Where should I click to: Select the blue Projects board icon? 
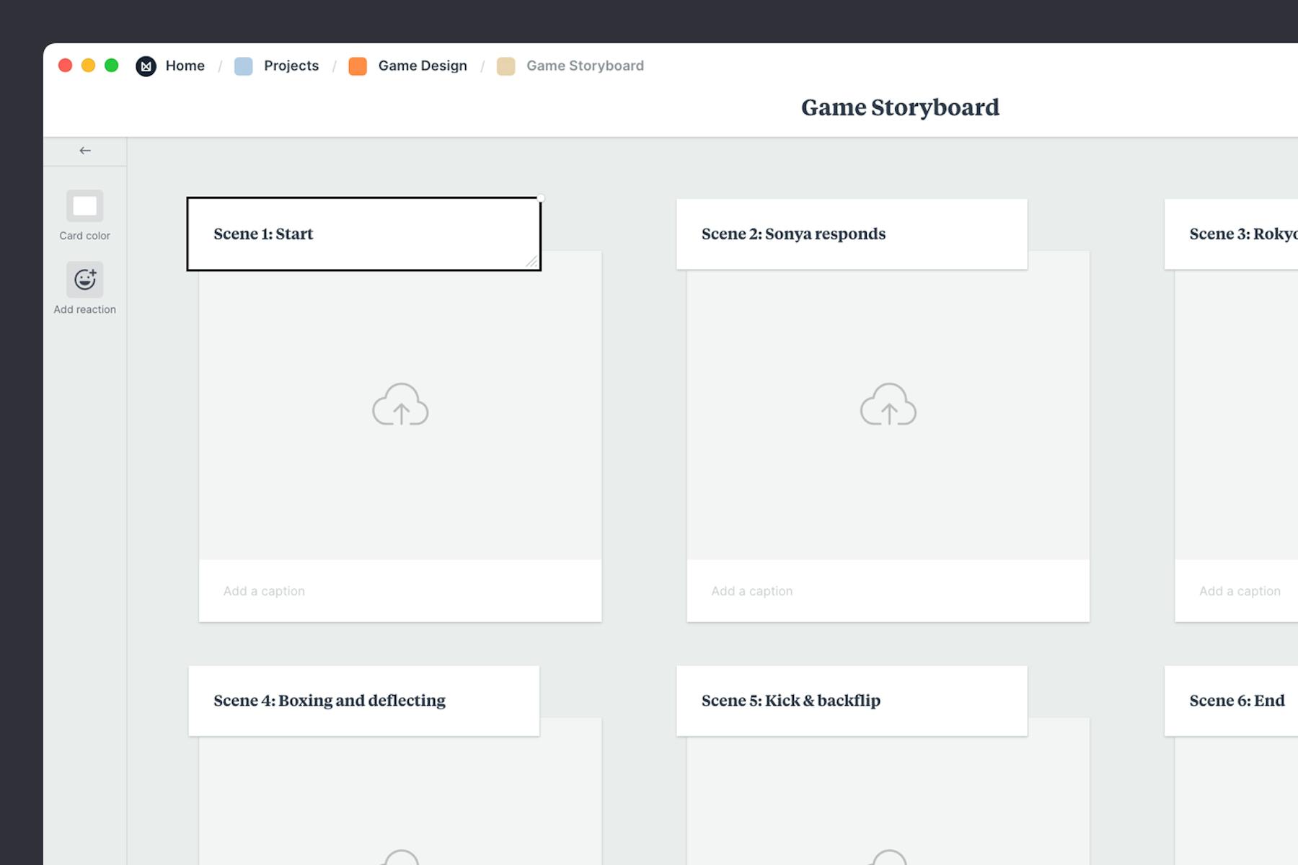243,66
